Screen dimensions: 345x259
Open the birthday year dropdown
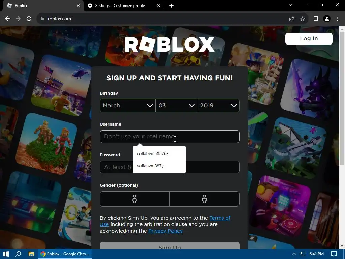point(218,106)
